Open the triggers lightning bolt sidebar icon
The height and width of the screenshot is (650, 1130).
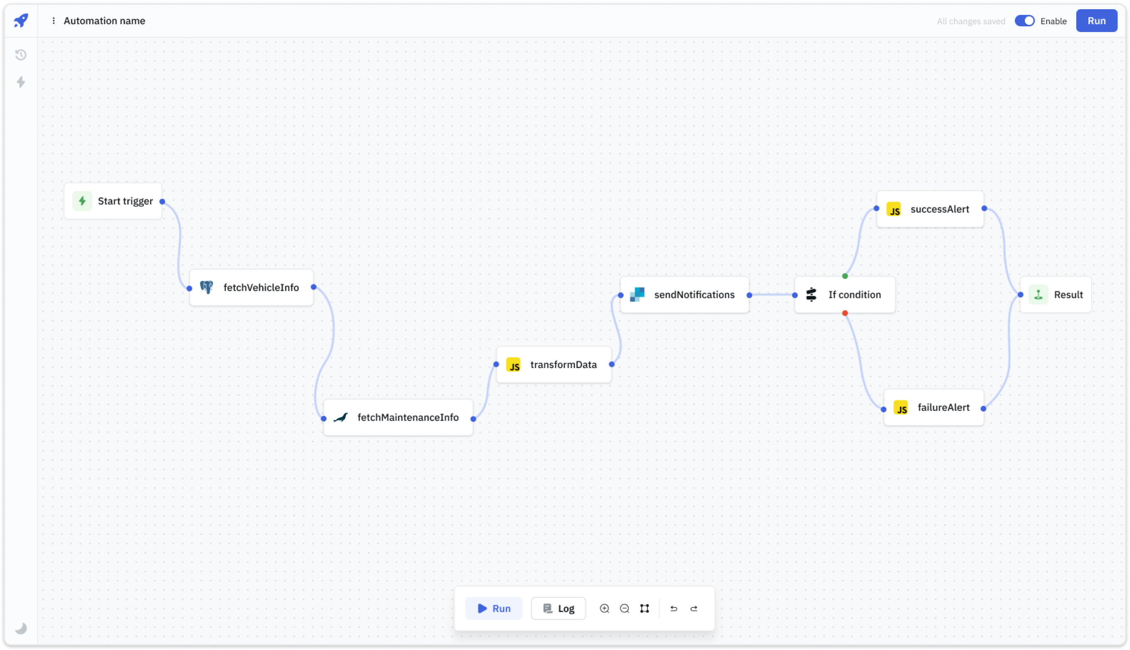click(20, 82)
